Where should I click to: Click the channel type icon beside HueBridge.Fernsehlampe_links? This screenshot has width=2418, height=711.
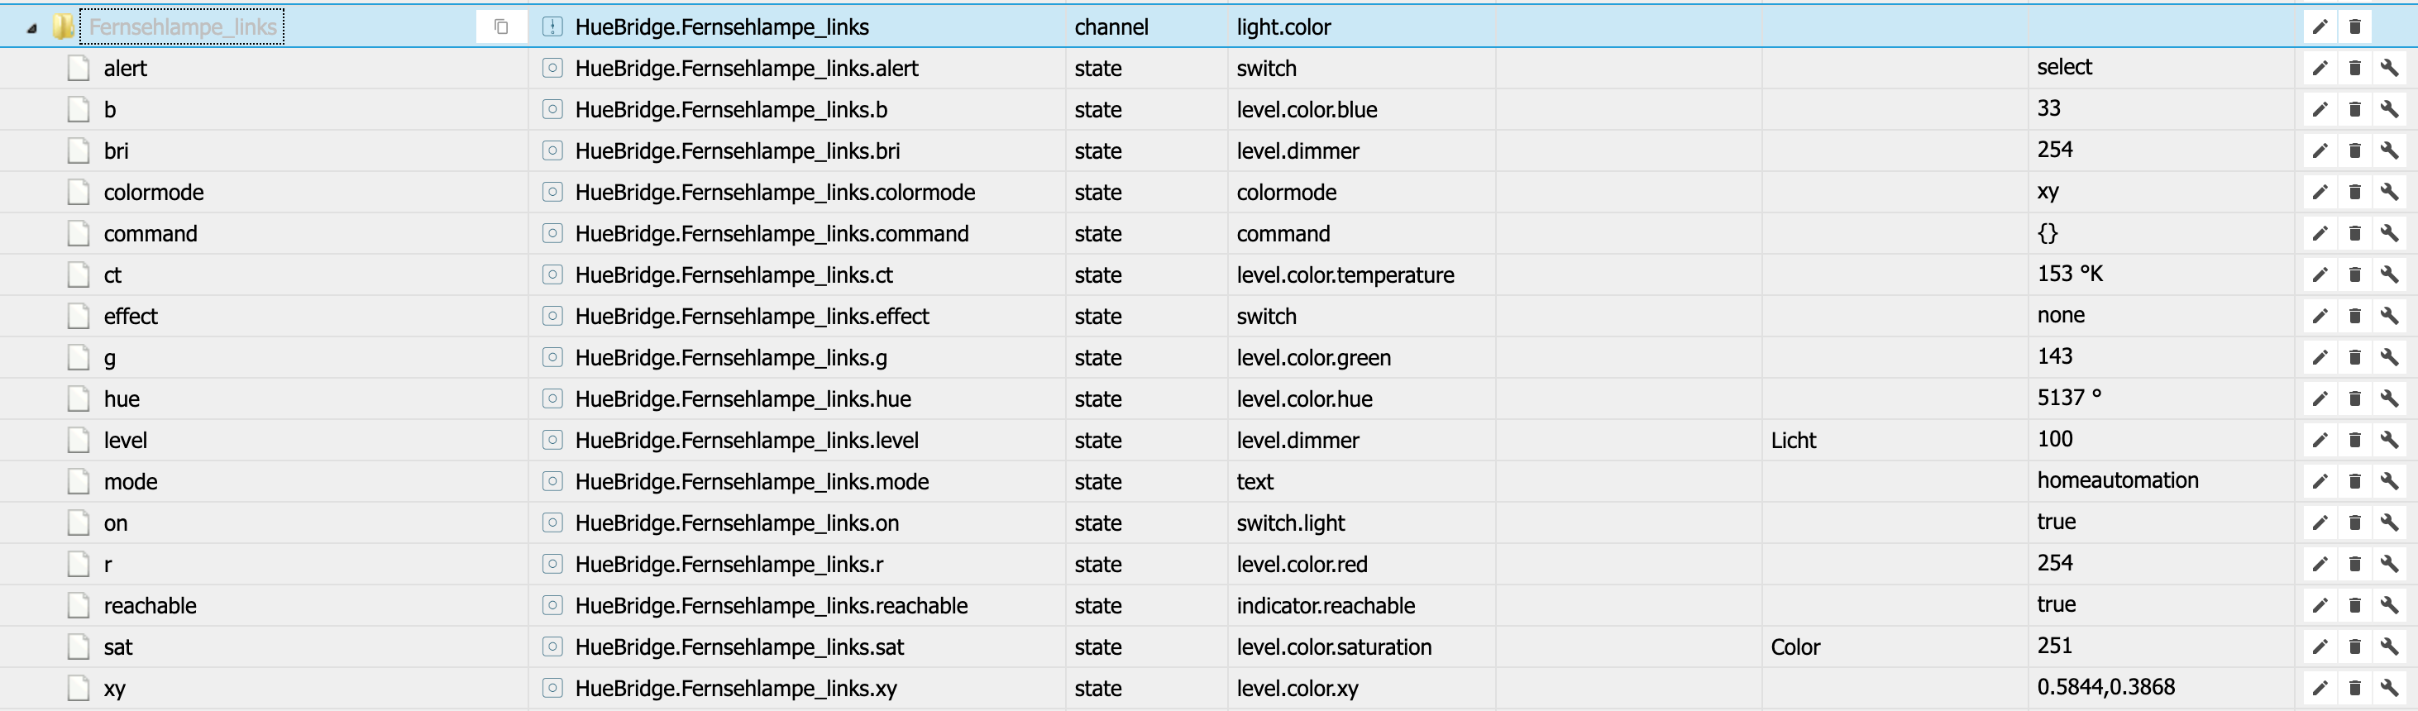pyautogui.click(x=553, y=27)
